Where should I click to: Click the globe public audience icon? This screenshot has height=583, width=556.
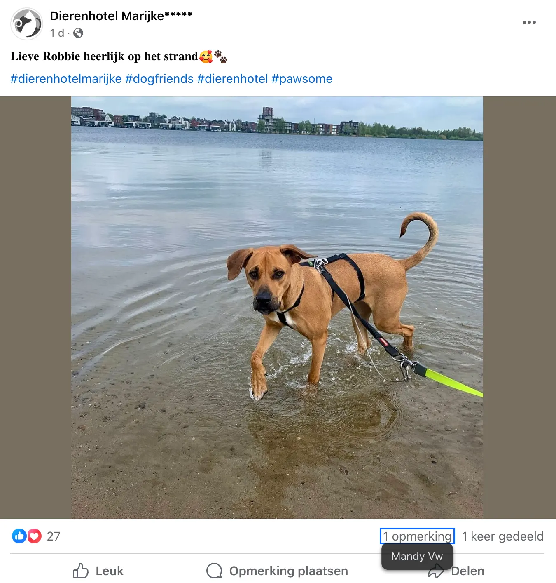pos(78,33)
